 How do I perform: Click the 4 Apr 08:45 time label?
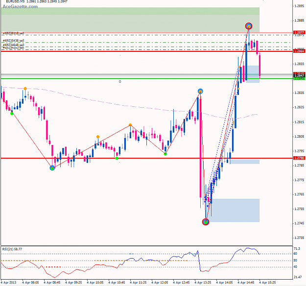coord(52,283)
